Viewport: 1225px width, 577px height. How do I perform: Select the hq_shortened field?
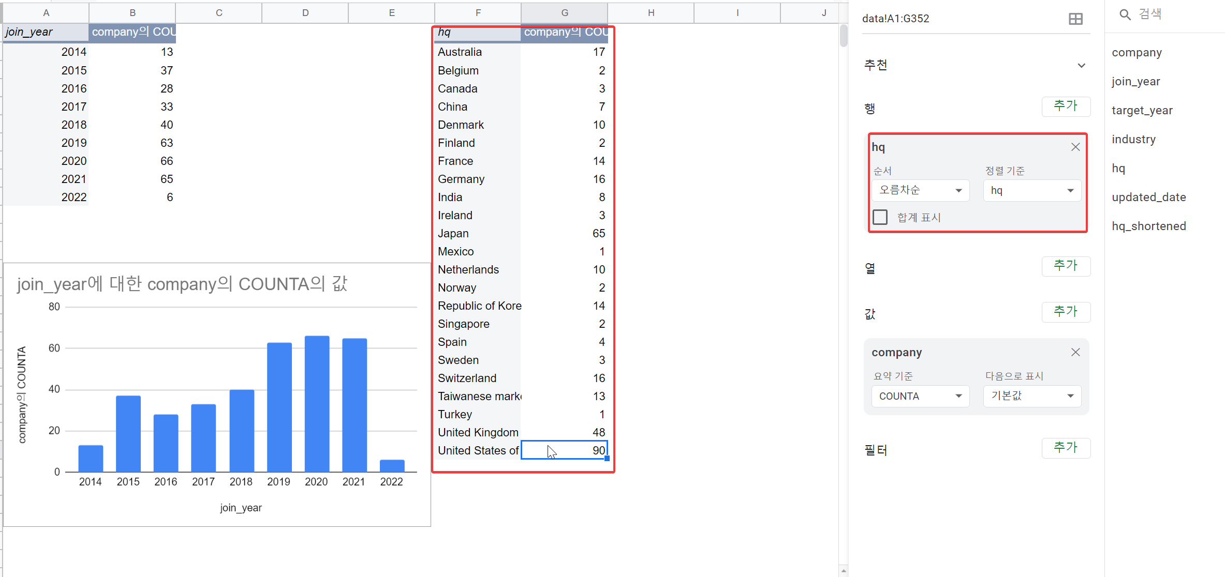point(1148,226)
